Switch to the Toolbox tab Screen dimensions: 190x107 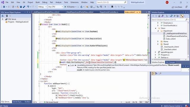coord(27,102)
